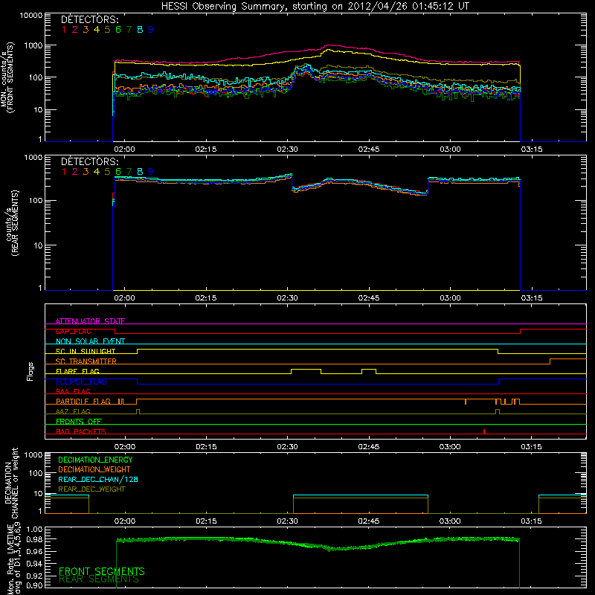Click dark green detector 7 in the rear segments legend
This screenshot has width=595, height=595.
click(129, 172)
